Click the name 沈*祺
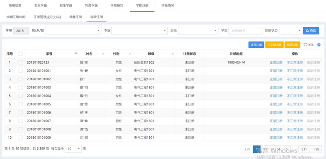 (84, 138)
